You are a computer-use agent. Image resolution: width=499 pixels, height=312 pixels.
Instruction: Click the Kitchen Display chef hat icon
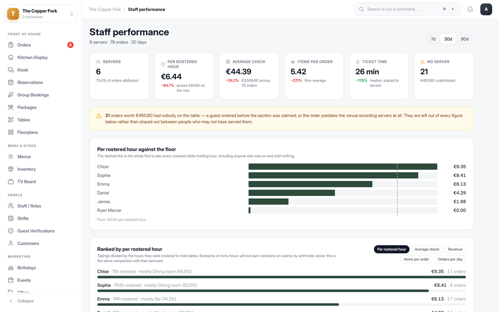point(11,57)
